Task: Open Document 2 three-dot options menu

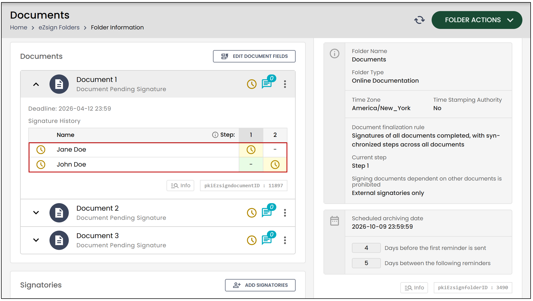Action: pyautogui.click(x=285, y=213)
